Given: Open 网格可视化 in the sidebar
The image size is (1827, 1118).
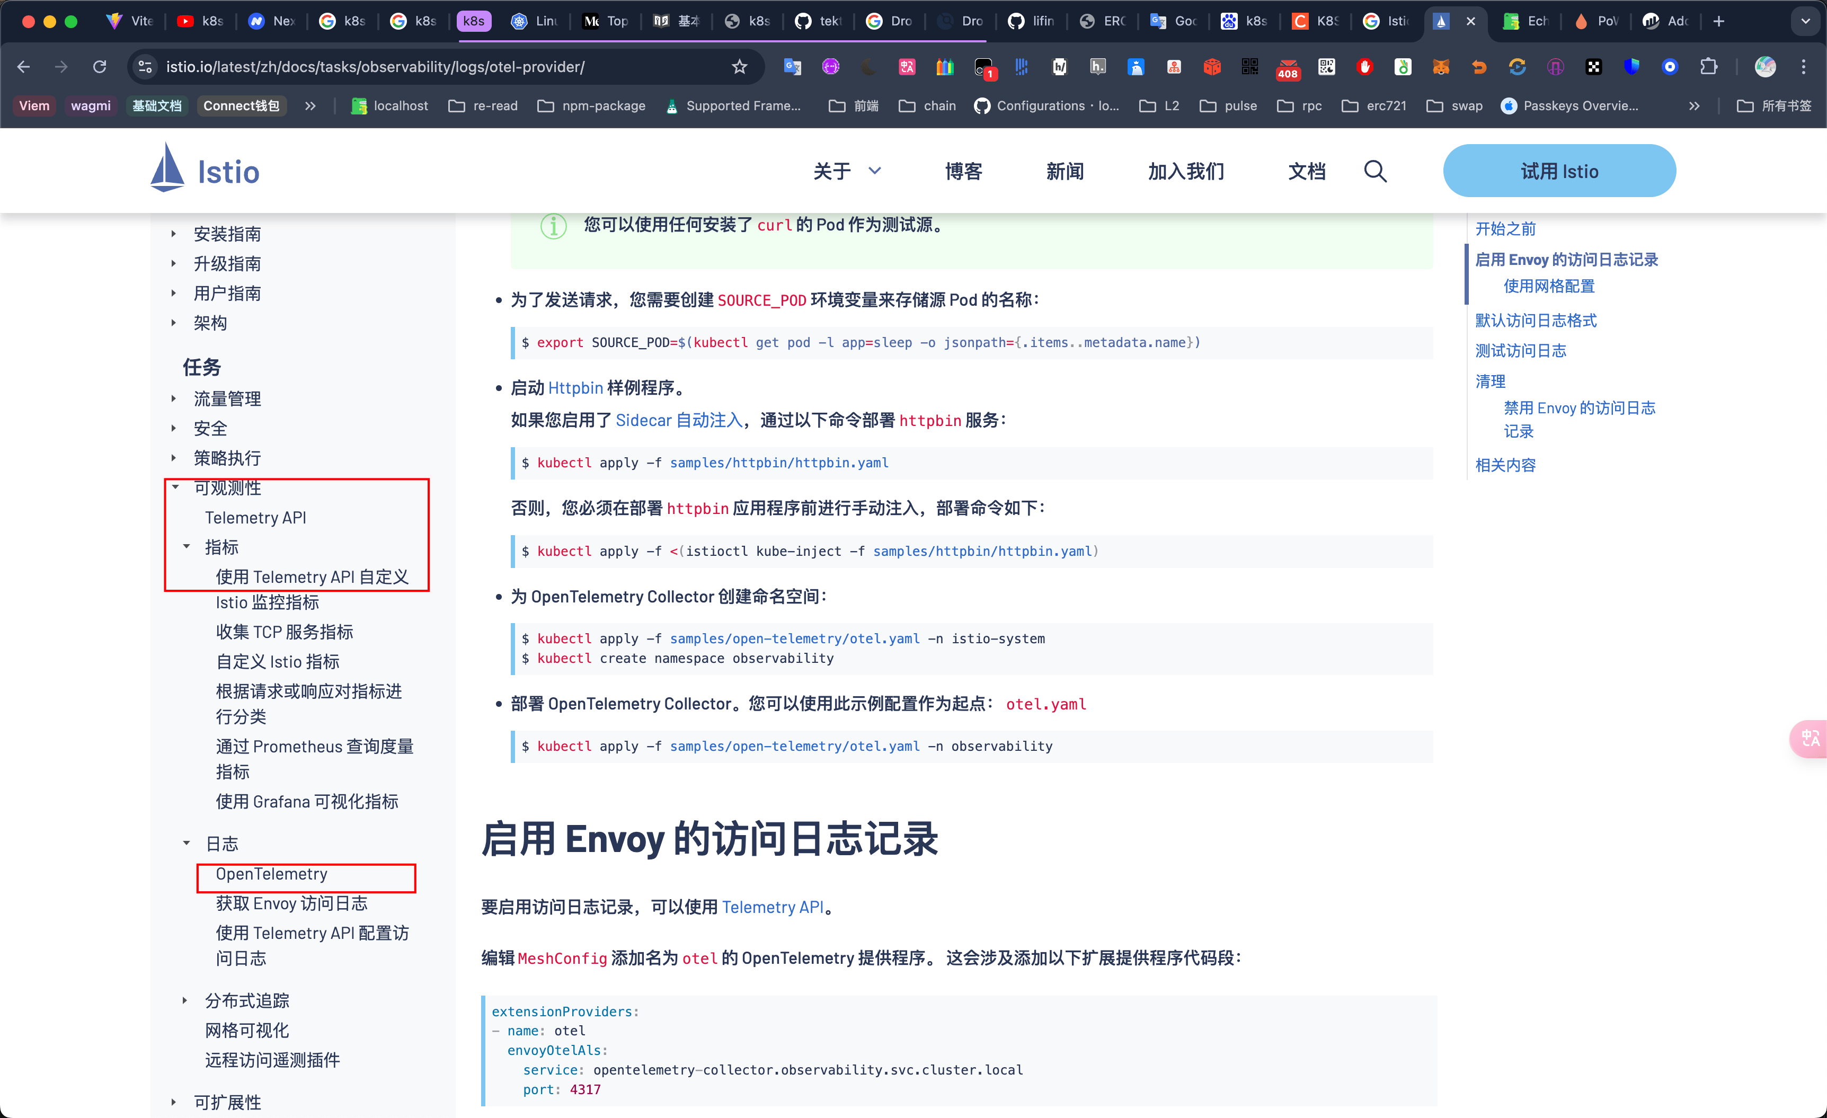Looking at the screenshot, I should (247, 1031).
